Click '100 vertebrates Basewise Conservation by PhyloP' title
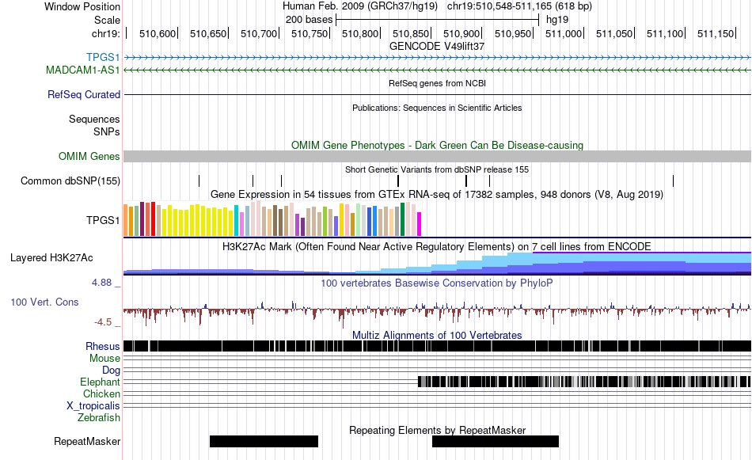This screenshot has height=460, width=752. [x=437, y=283]
